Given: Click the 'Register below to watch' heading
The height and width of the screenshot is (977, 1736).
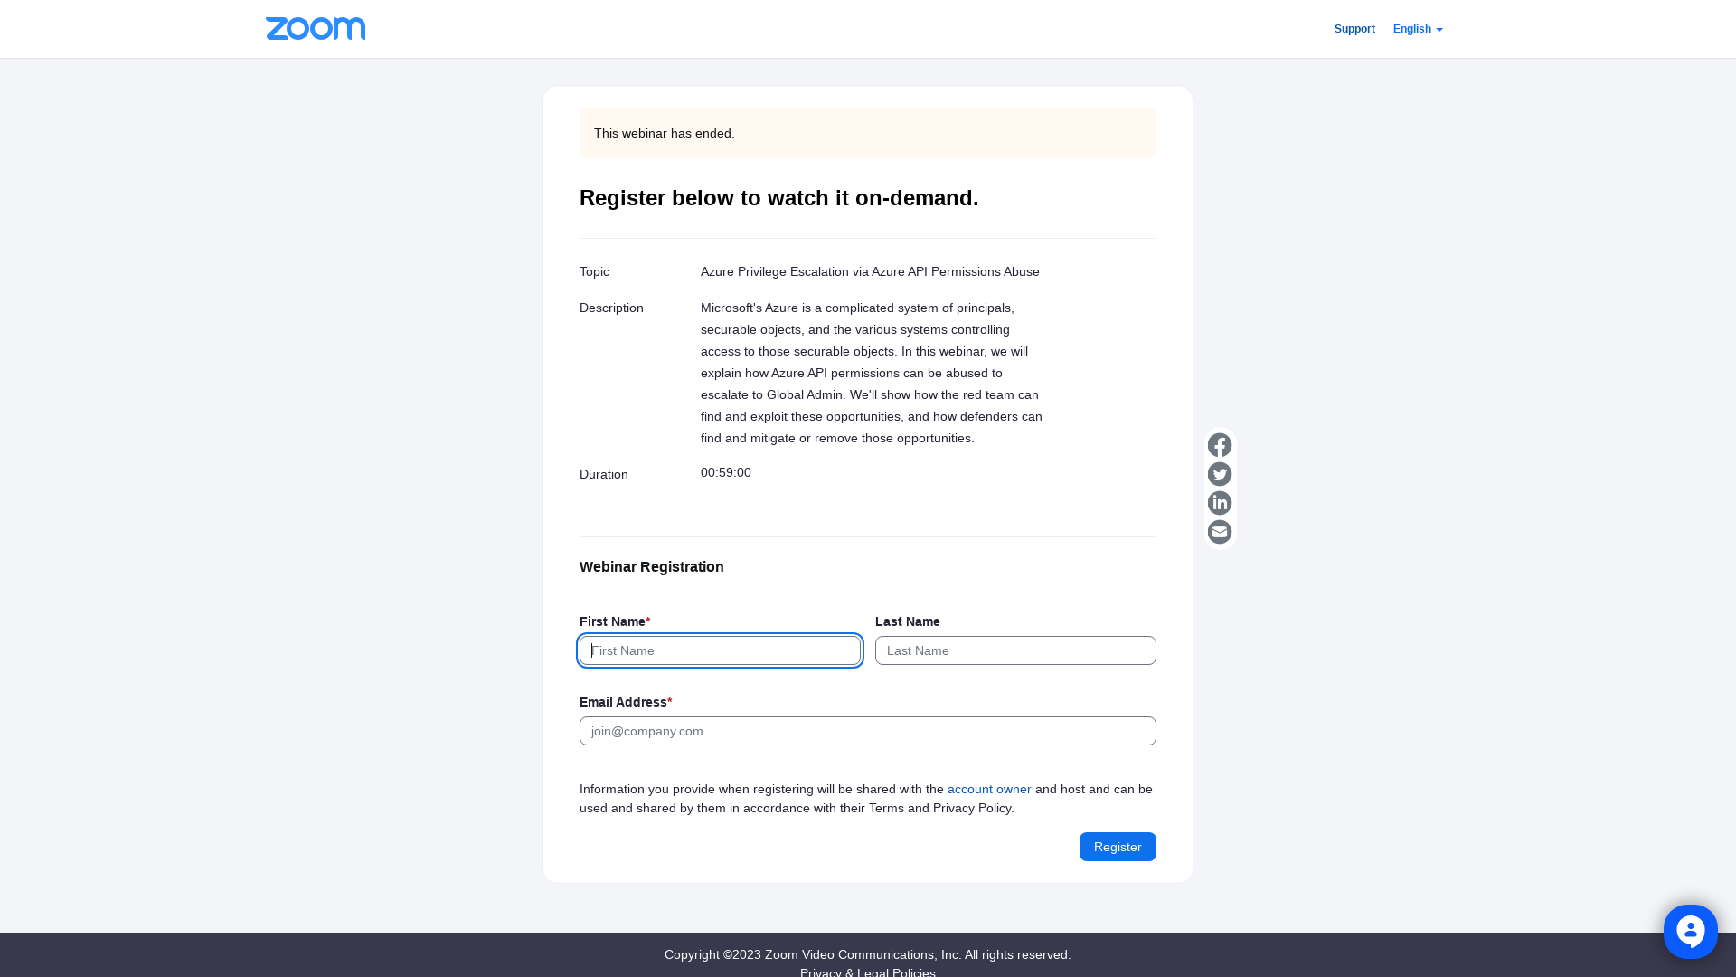Looking at the screenshot, I should point(778,198).
